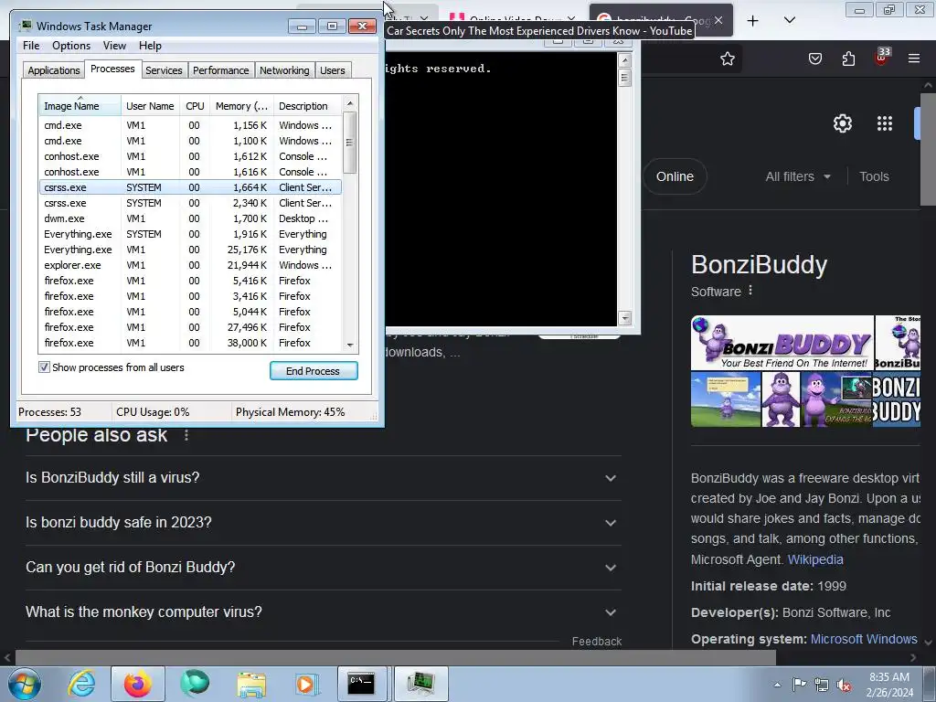Switch to the Applications tab

[x=54, y=70]
